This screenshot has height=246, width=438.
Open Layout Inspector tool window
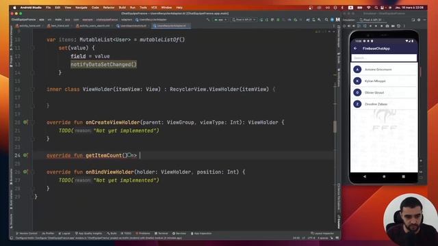(x=322, y=234)
